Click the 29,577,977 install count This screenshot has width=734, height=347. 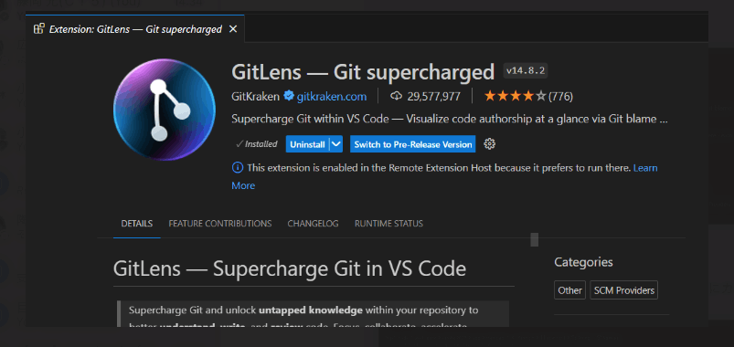click(x=433, y=97)
